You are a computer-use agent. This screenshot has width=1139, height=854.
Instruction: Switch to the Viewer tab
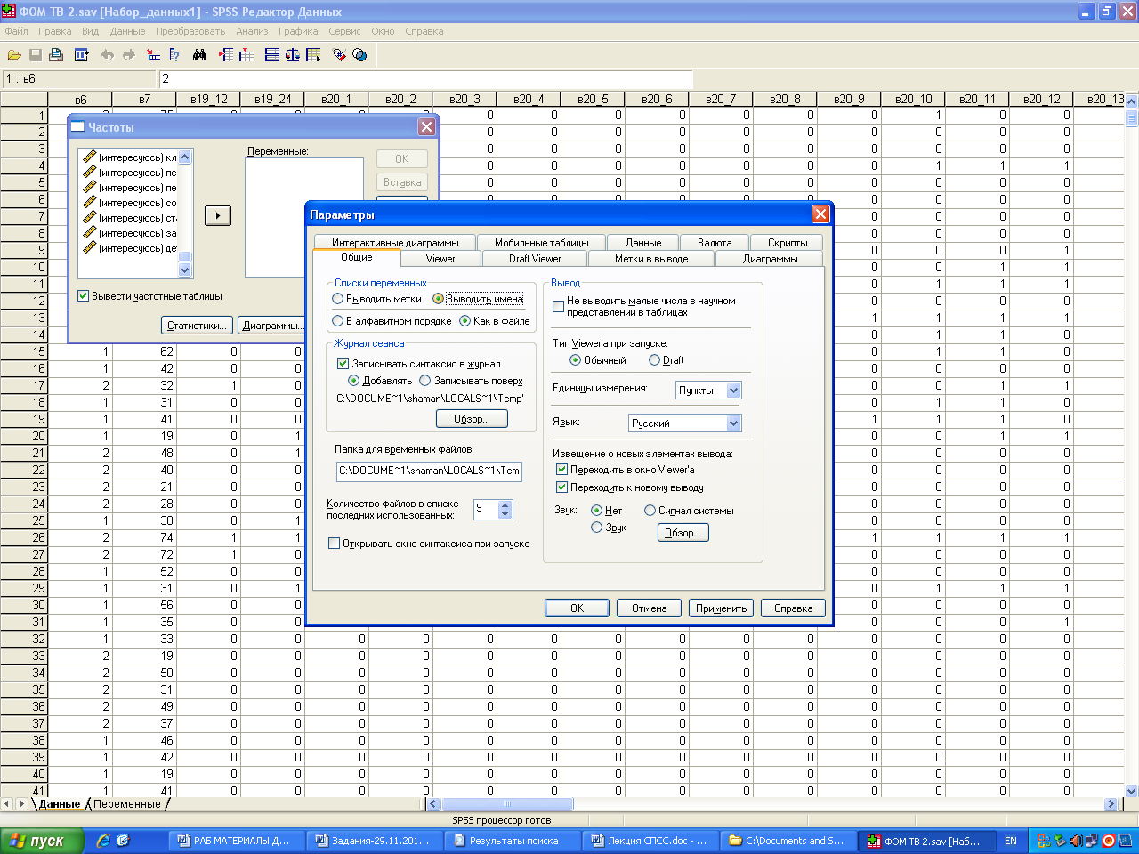click(440, 259)
